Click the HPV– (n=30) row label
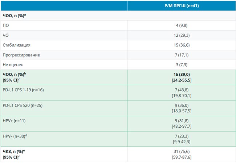236x163 pixels. 16,136
